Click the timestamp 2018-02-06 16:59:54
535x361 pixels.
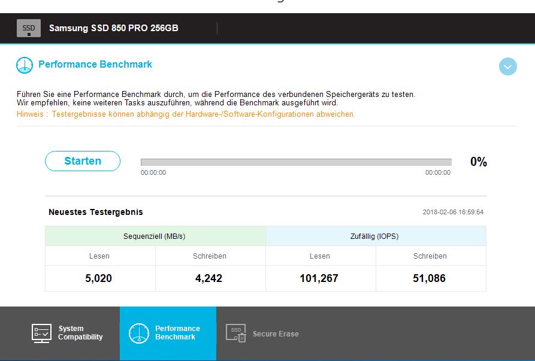[x=453, y=212]
